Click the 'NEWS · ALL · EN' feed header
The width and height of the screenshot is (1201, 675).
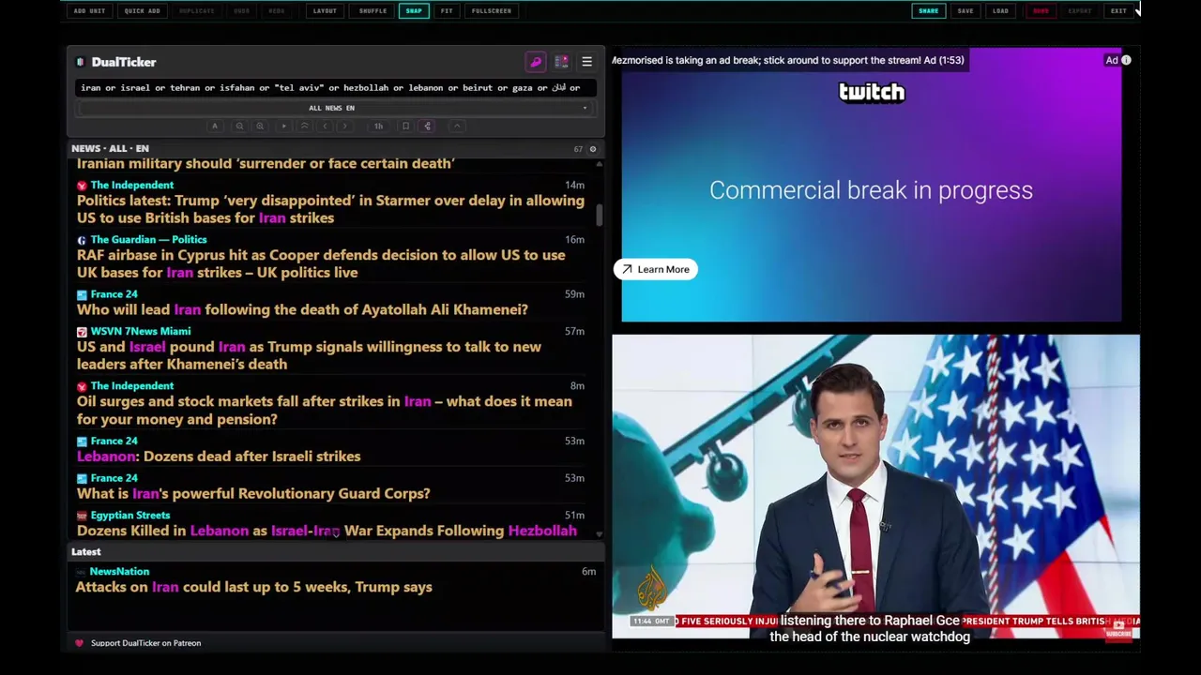(x=110, y=148)
